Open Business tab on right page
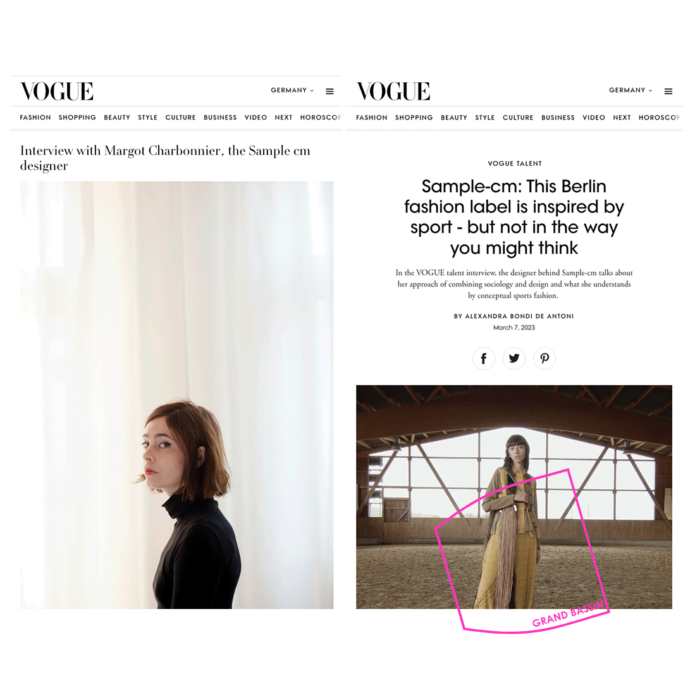Viewport: 683px width, 683px height. [558, 118]
